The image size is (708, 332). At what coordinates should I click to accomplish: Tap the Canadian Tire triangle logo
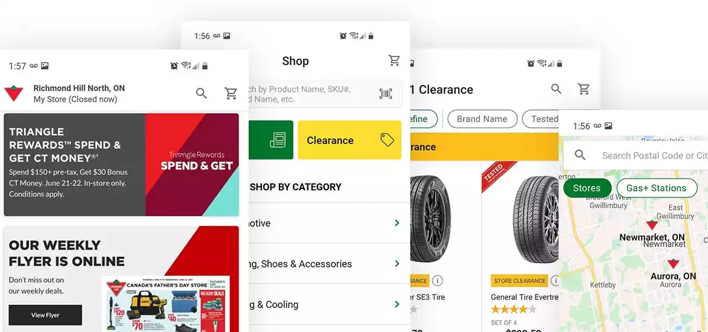coord(13,93)
